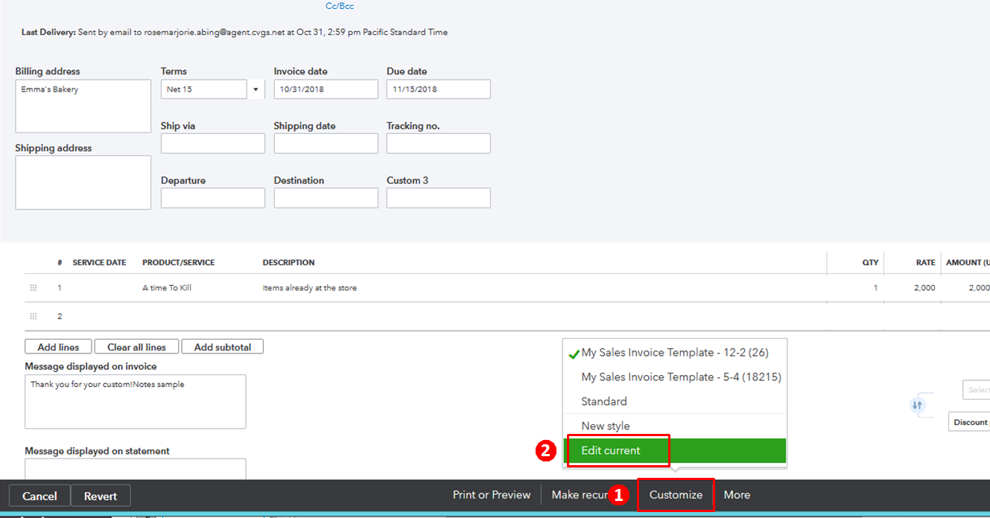Click the drag handle icon on line 1
The width and height of the screenshot is (990, 518).
point(33,287)
